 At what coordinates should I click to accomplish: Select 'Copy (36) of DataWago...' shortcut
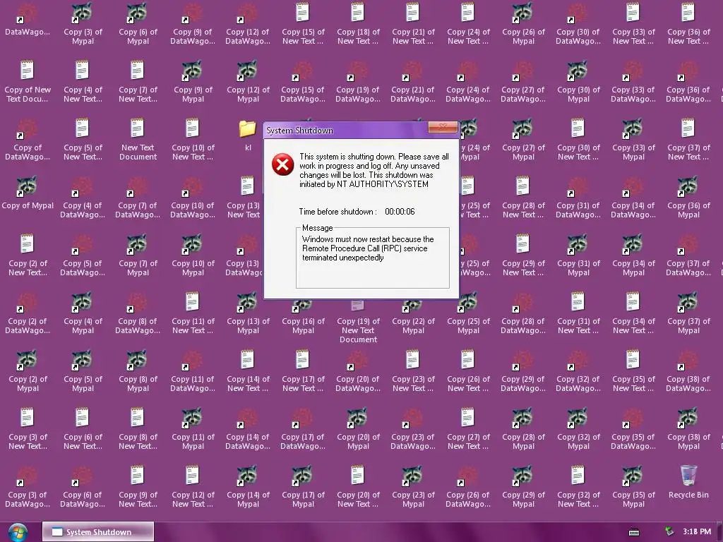[688, 81]
